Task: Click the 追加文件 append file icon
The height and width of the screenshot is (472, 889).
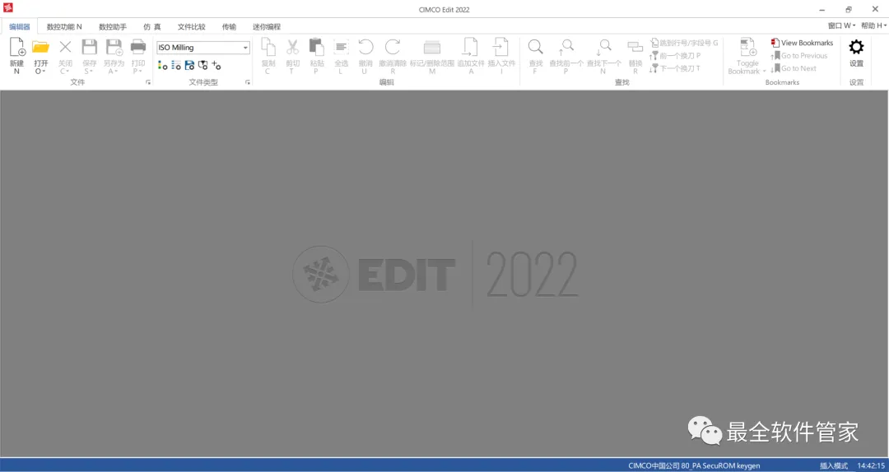Action: pos(471,48)
